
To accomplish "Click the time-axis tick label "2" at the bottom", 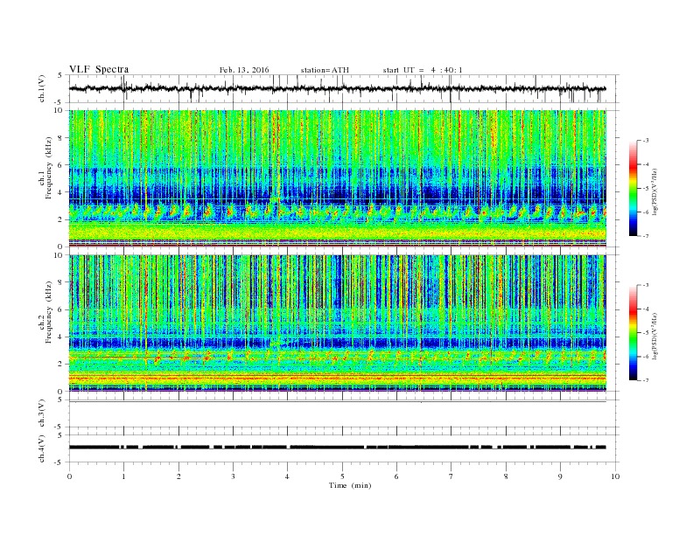I will 178,476.
